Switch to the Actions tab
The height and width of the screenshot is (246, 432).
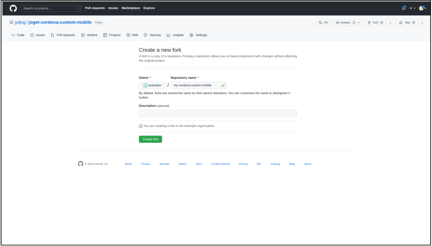pyautogui.click(x=89, y=35)
